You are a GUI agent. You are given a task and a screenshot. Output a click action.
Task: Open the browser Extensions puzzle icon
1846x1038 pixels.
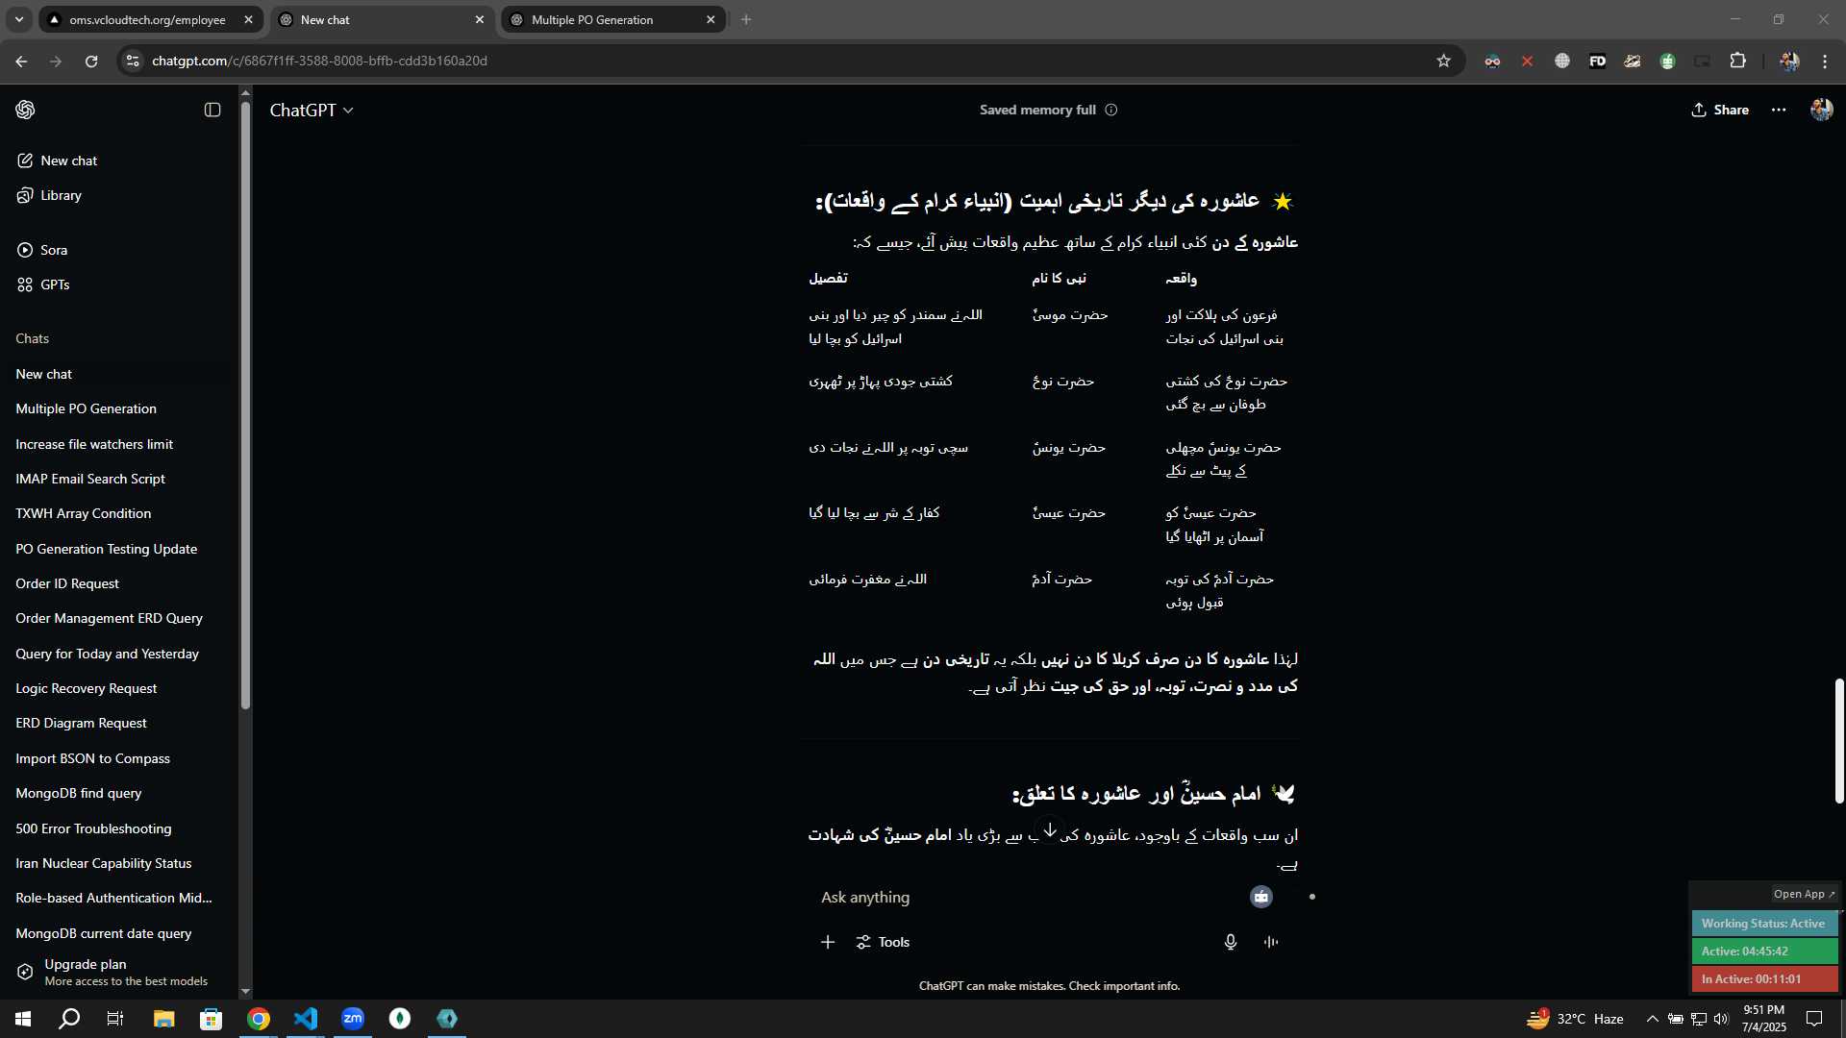click(x=1737, y=61)
